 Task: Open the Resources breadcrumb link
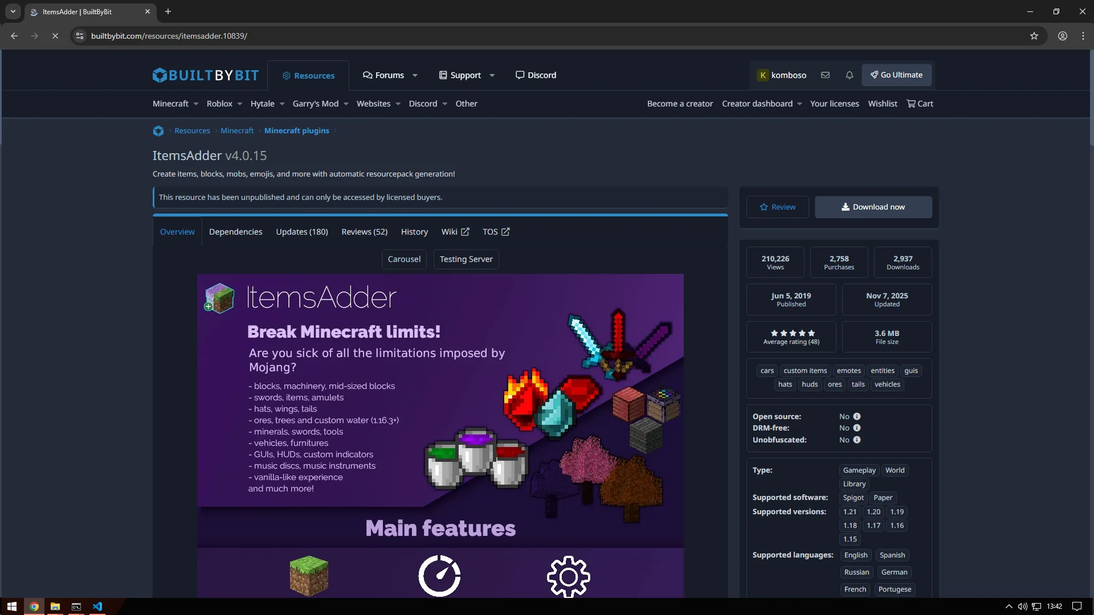(192, 131)
